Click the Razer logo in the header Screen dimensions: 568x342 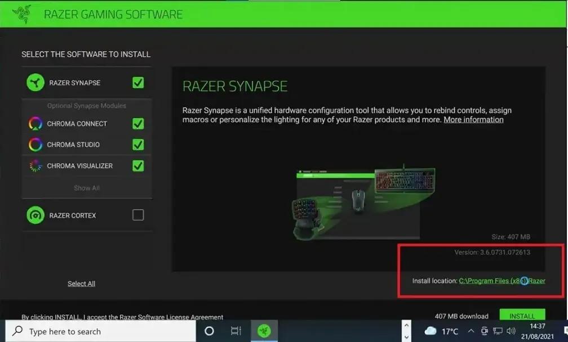(22, 14)
